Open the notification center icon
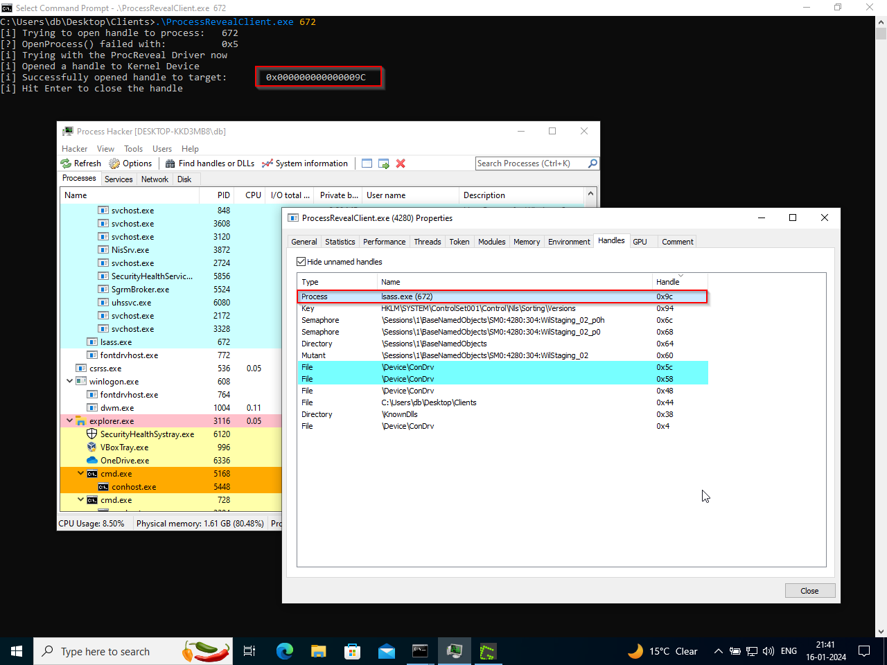 click(864, 651)
